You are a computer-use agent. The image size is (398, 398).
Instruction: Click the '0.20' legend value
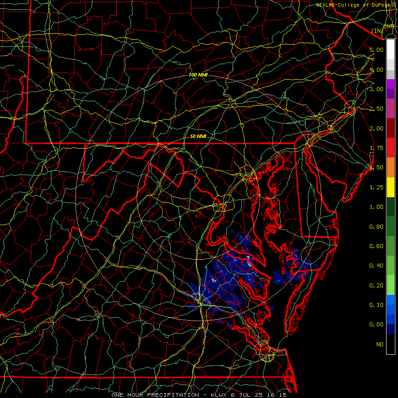376,286
